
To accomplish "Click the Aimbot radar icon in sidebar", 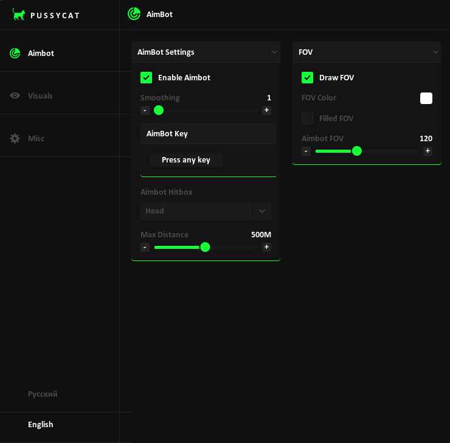I will [15, 53].
